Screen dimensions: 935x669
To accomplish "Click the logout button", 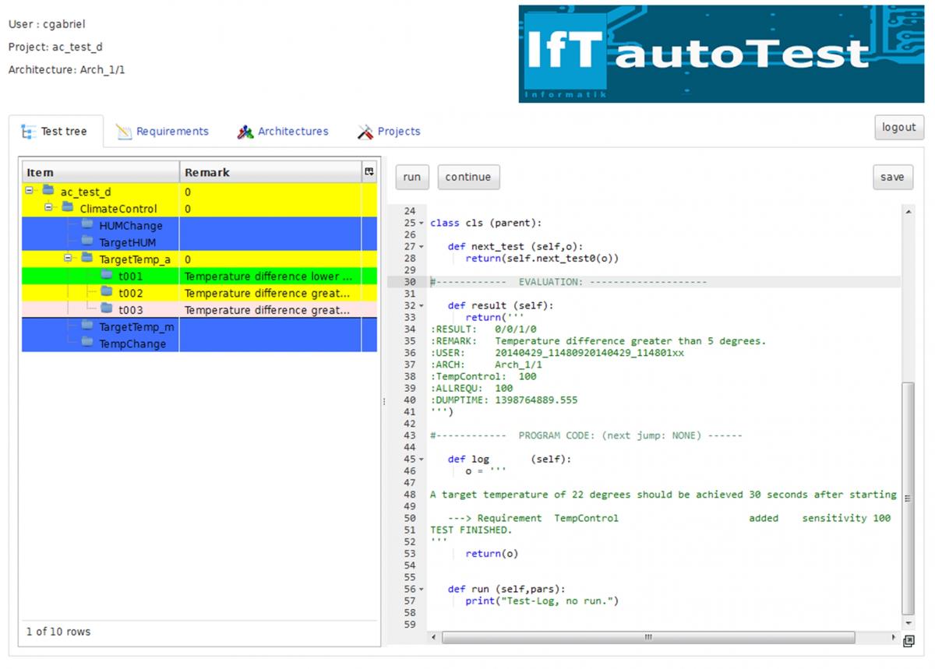I will click(898, 127).
